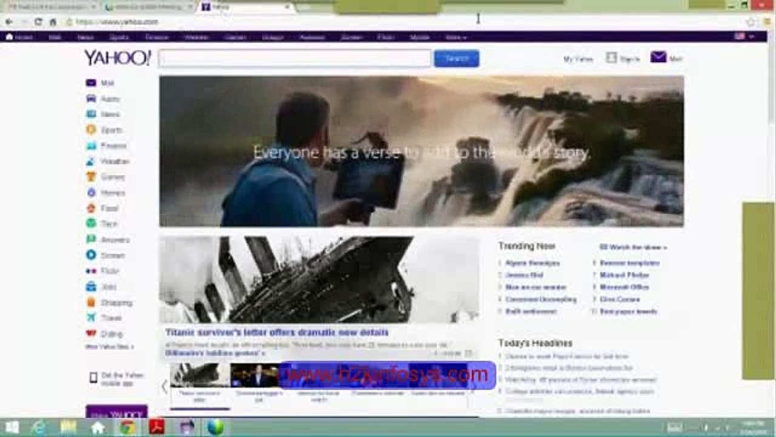This screenshot has height=437, width=776.
Task: Click the carousel previous arrow below headline
Action: click(x=164, y=386)
